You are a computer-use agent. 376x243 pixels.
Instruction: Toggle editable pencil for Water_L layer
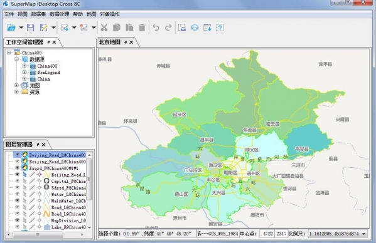point(32,194)
